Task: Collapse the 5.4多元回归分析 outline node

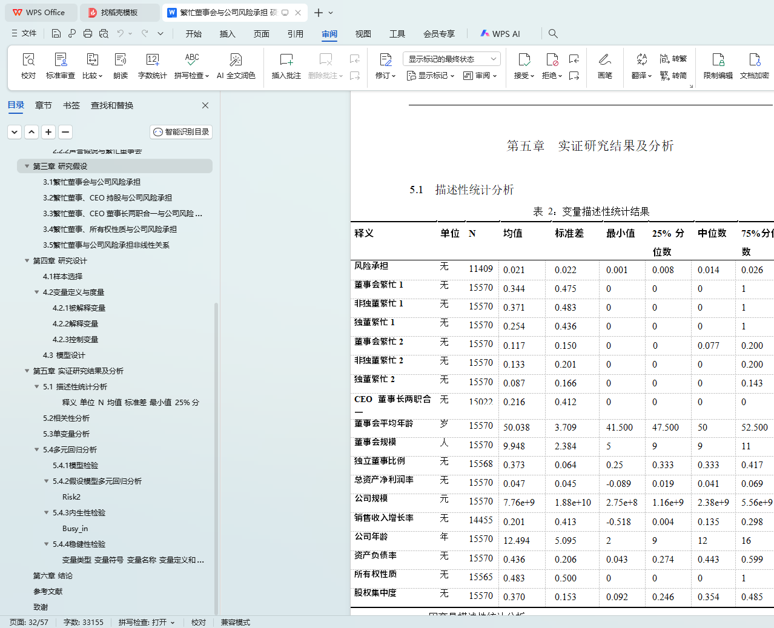Action: click(x=36, y=449)
